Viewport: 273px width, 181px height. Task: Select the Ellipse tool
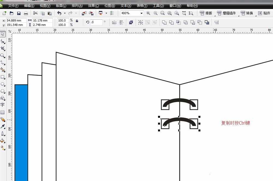tap(2, 84)
